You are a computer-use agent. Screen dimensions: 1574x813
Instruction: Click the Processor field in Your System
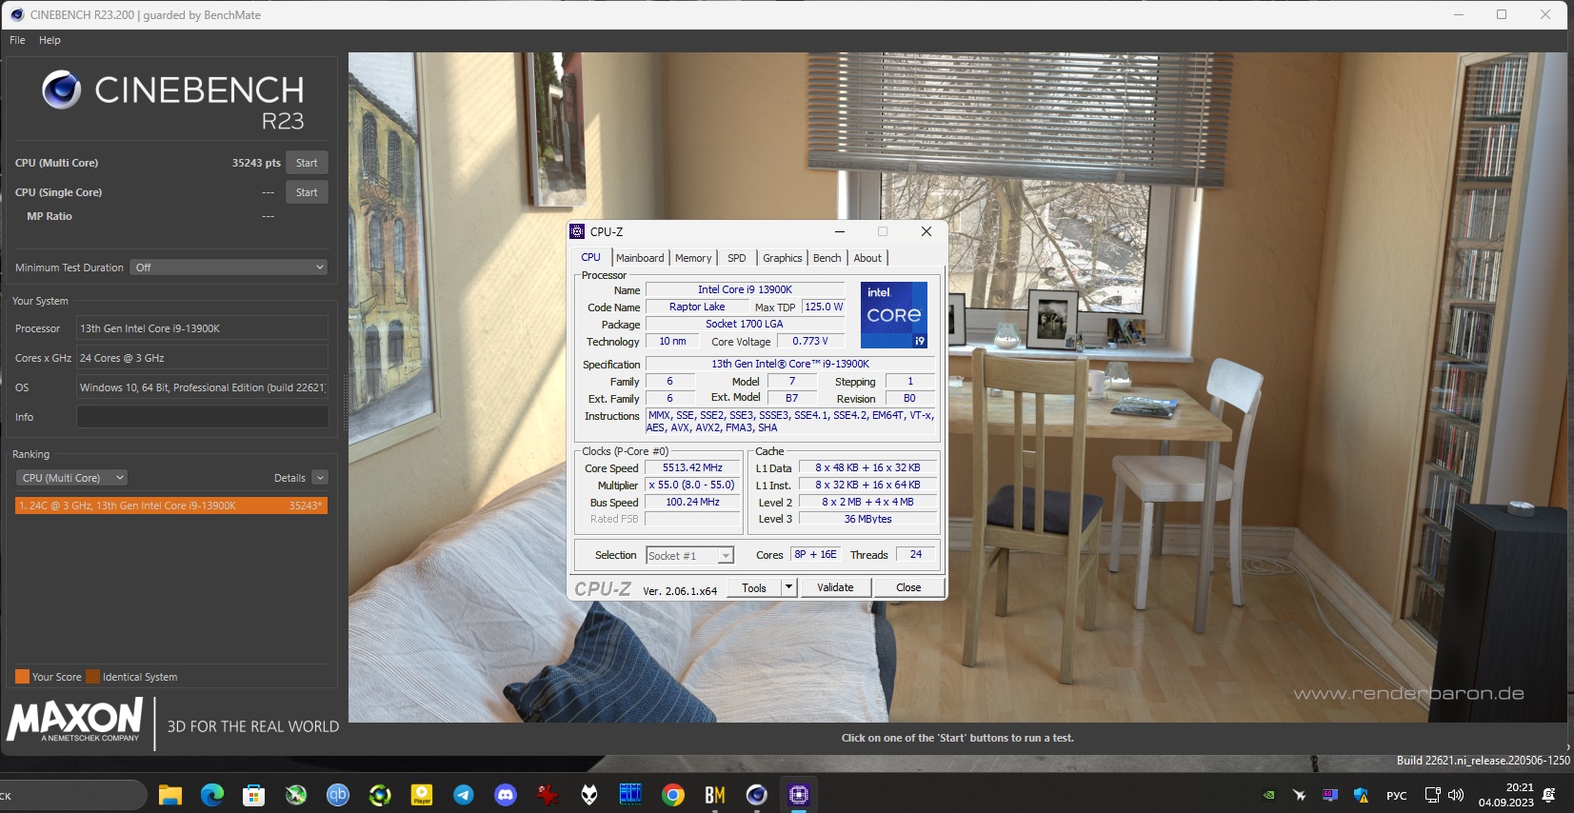tap(203, 328)
